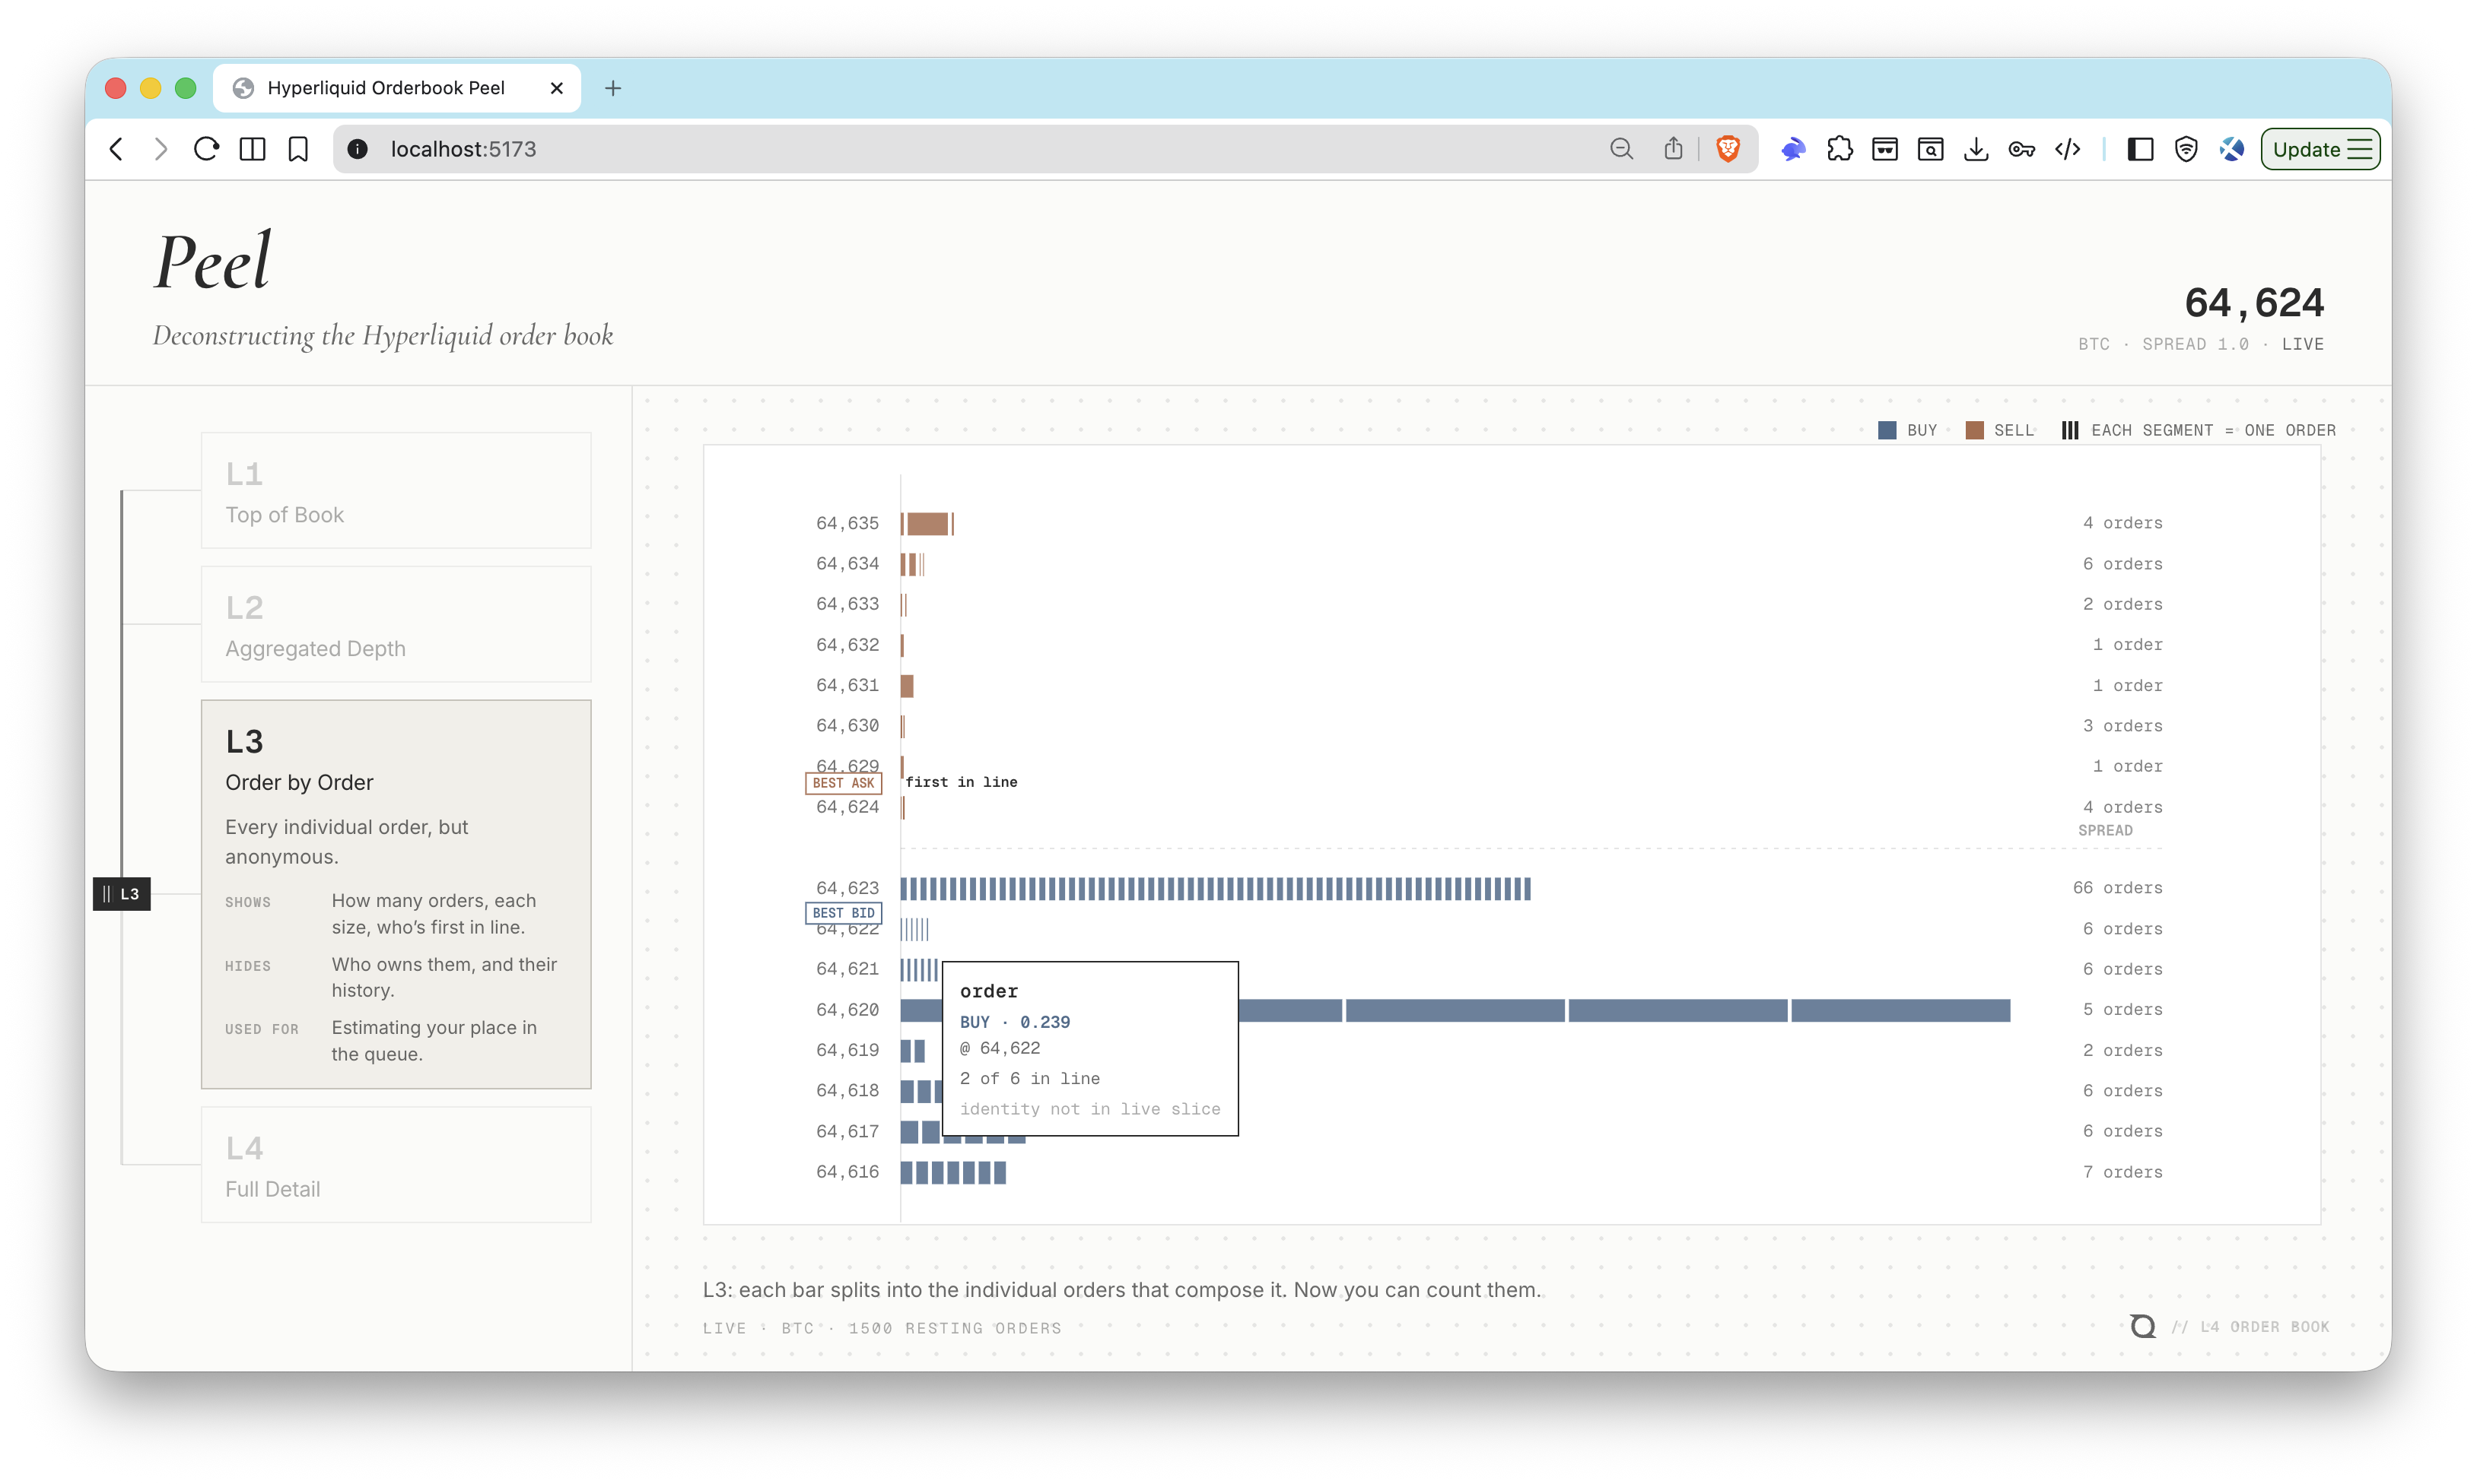The height and width of the screenshot is (1484, 2477).
Task: Click the BUY legend swatch
Action: pyautogui.click(x=1887, y=430)
